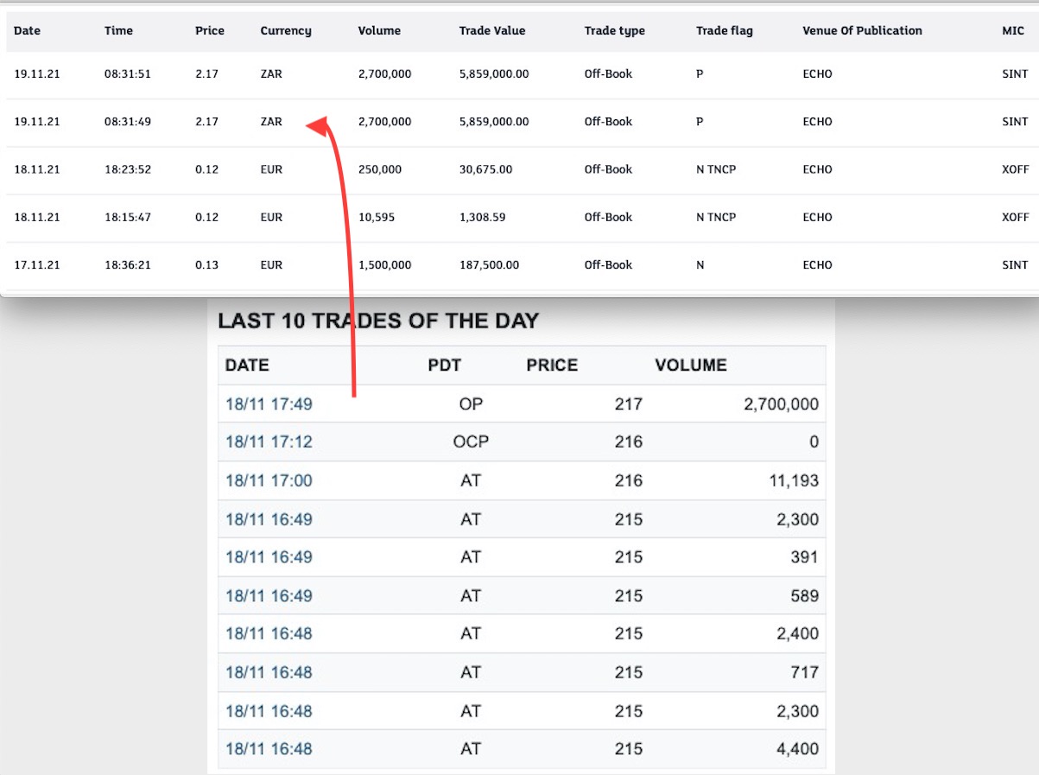Viewport: 1039px width, 775px height.
Task: Click the 16:48 date link with volume 717
Action: tap(269, 672)
